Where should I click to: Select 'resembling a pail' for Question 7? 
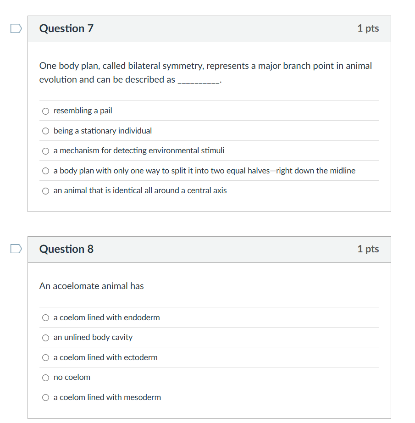pos(45,111)
